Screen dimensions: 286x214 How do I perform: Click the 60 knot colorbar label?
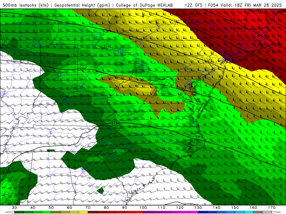pyautogui.click(x=69, y=208)
